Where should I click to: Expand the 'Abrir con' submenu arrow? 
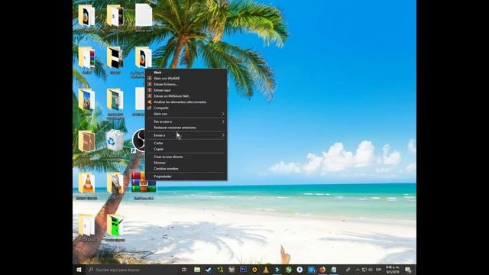223,114
